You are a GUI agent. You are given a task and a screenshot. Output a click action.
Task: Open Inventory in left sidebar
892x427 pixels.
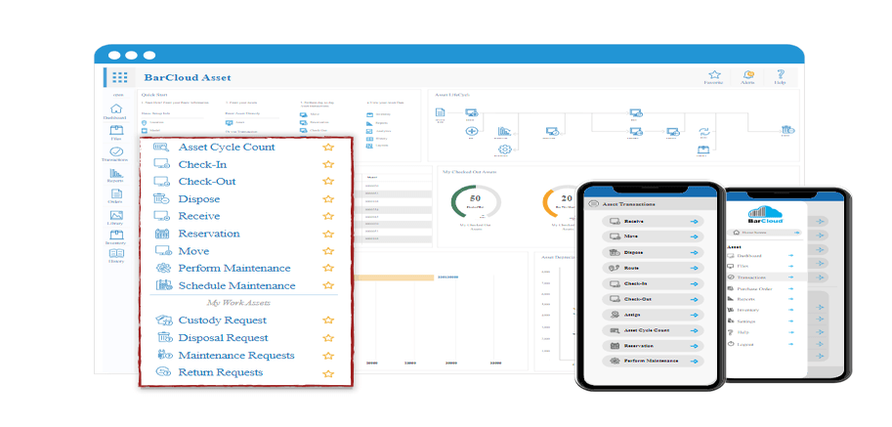116,237
